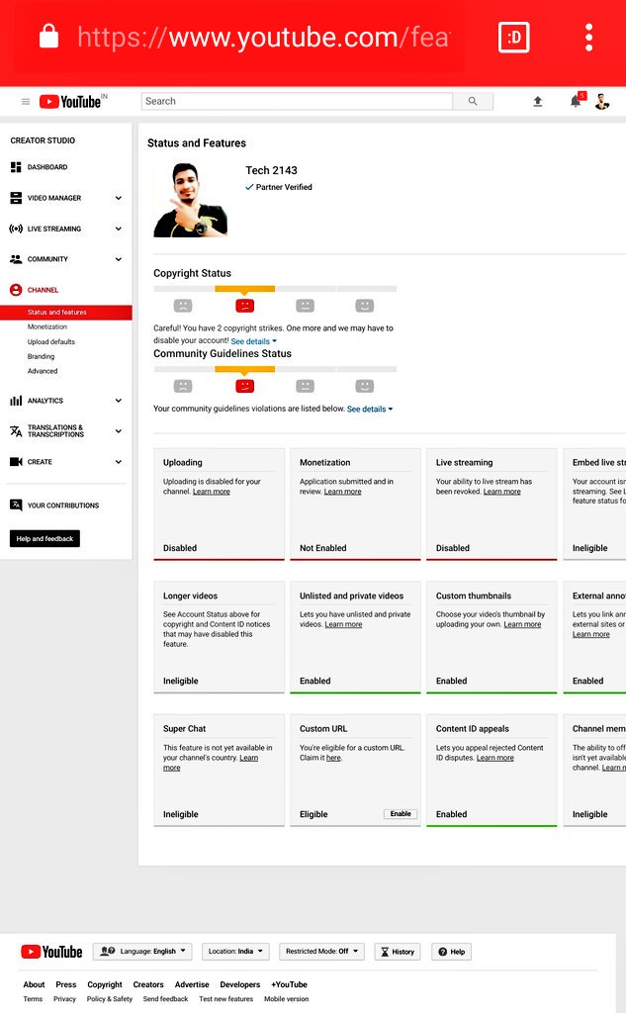626x1013 pixels.
Task: Open the Test new features footer link
Action: point(226,999)
